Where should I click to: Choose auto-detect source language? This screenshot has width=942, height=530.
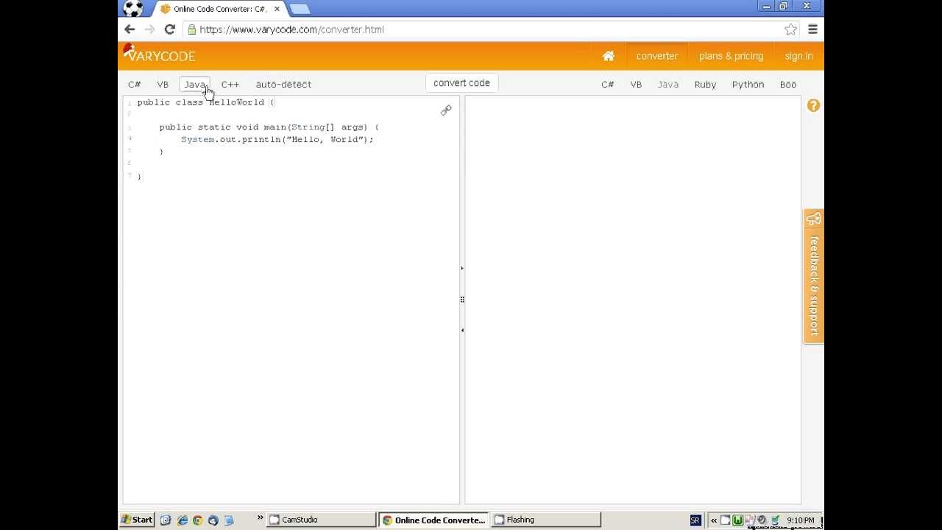coord(283,84)
